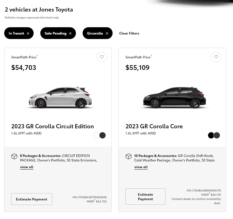Open view all packages for the Core
This screenshot has height=219, width=233.
141,167
